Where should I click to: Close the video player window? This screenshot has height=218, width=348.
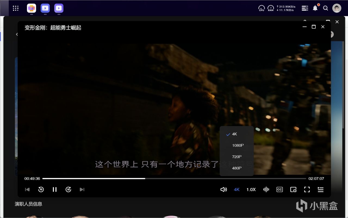click(x=323, y=27)
